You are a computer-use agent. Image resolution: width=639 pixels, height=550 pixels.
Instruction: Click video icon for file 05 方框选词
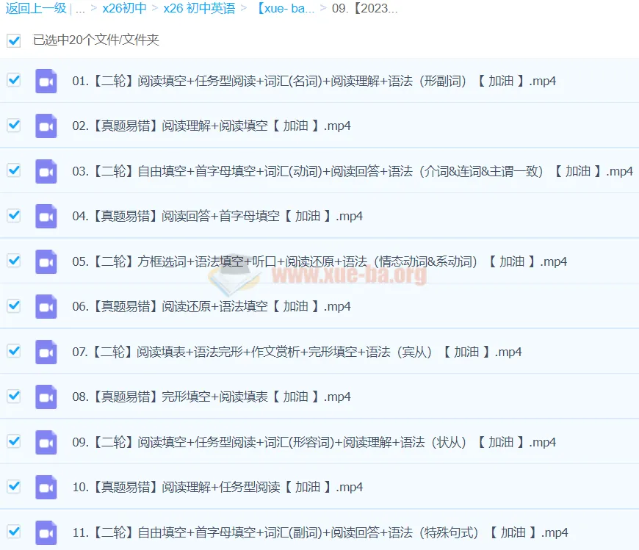(46, 261)
